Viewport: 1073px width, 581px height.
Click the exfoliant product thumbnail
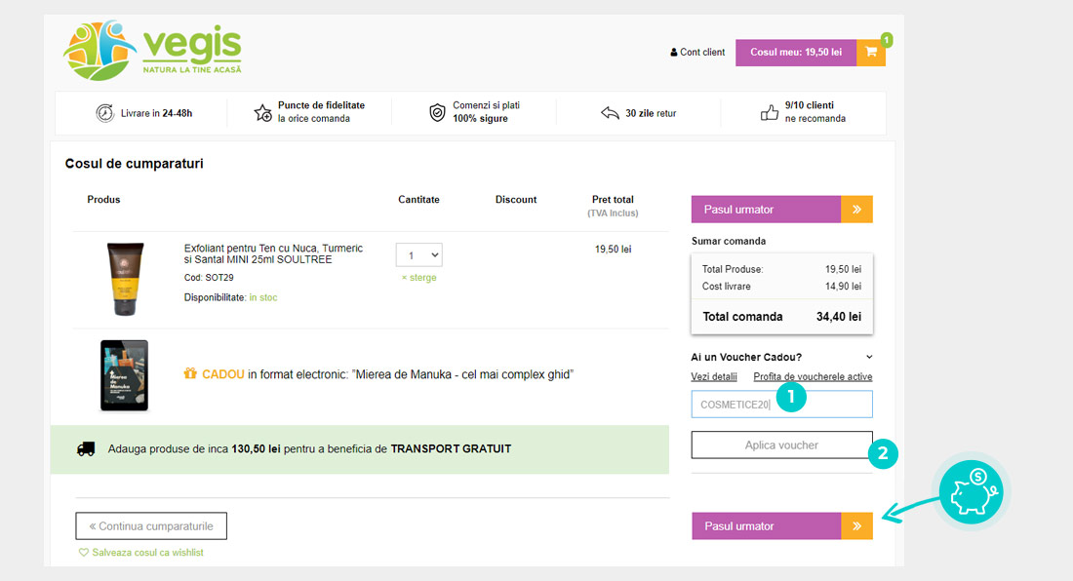pyautogui.click(x=125, y=279)
